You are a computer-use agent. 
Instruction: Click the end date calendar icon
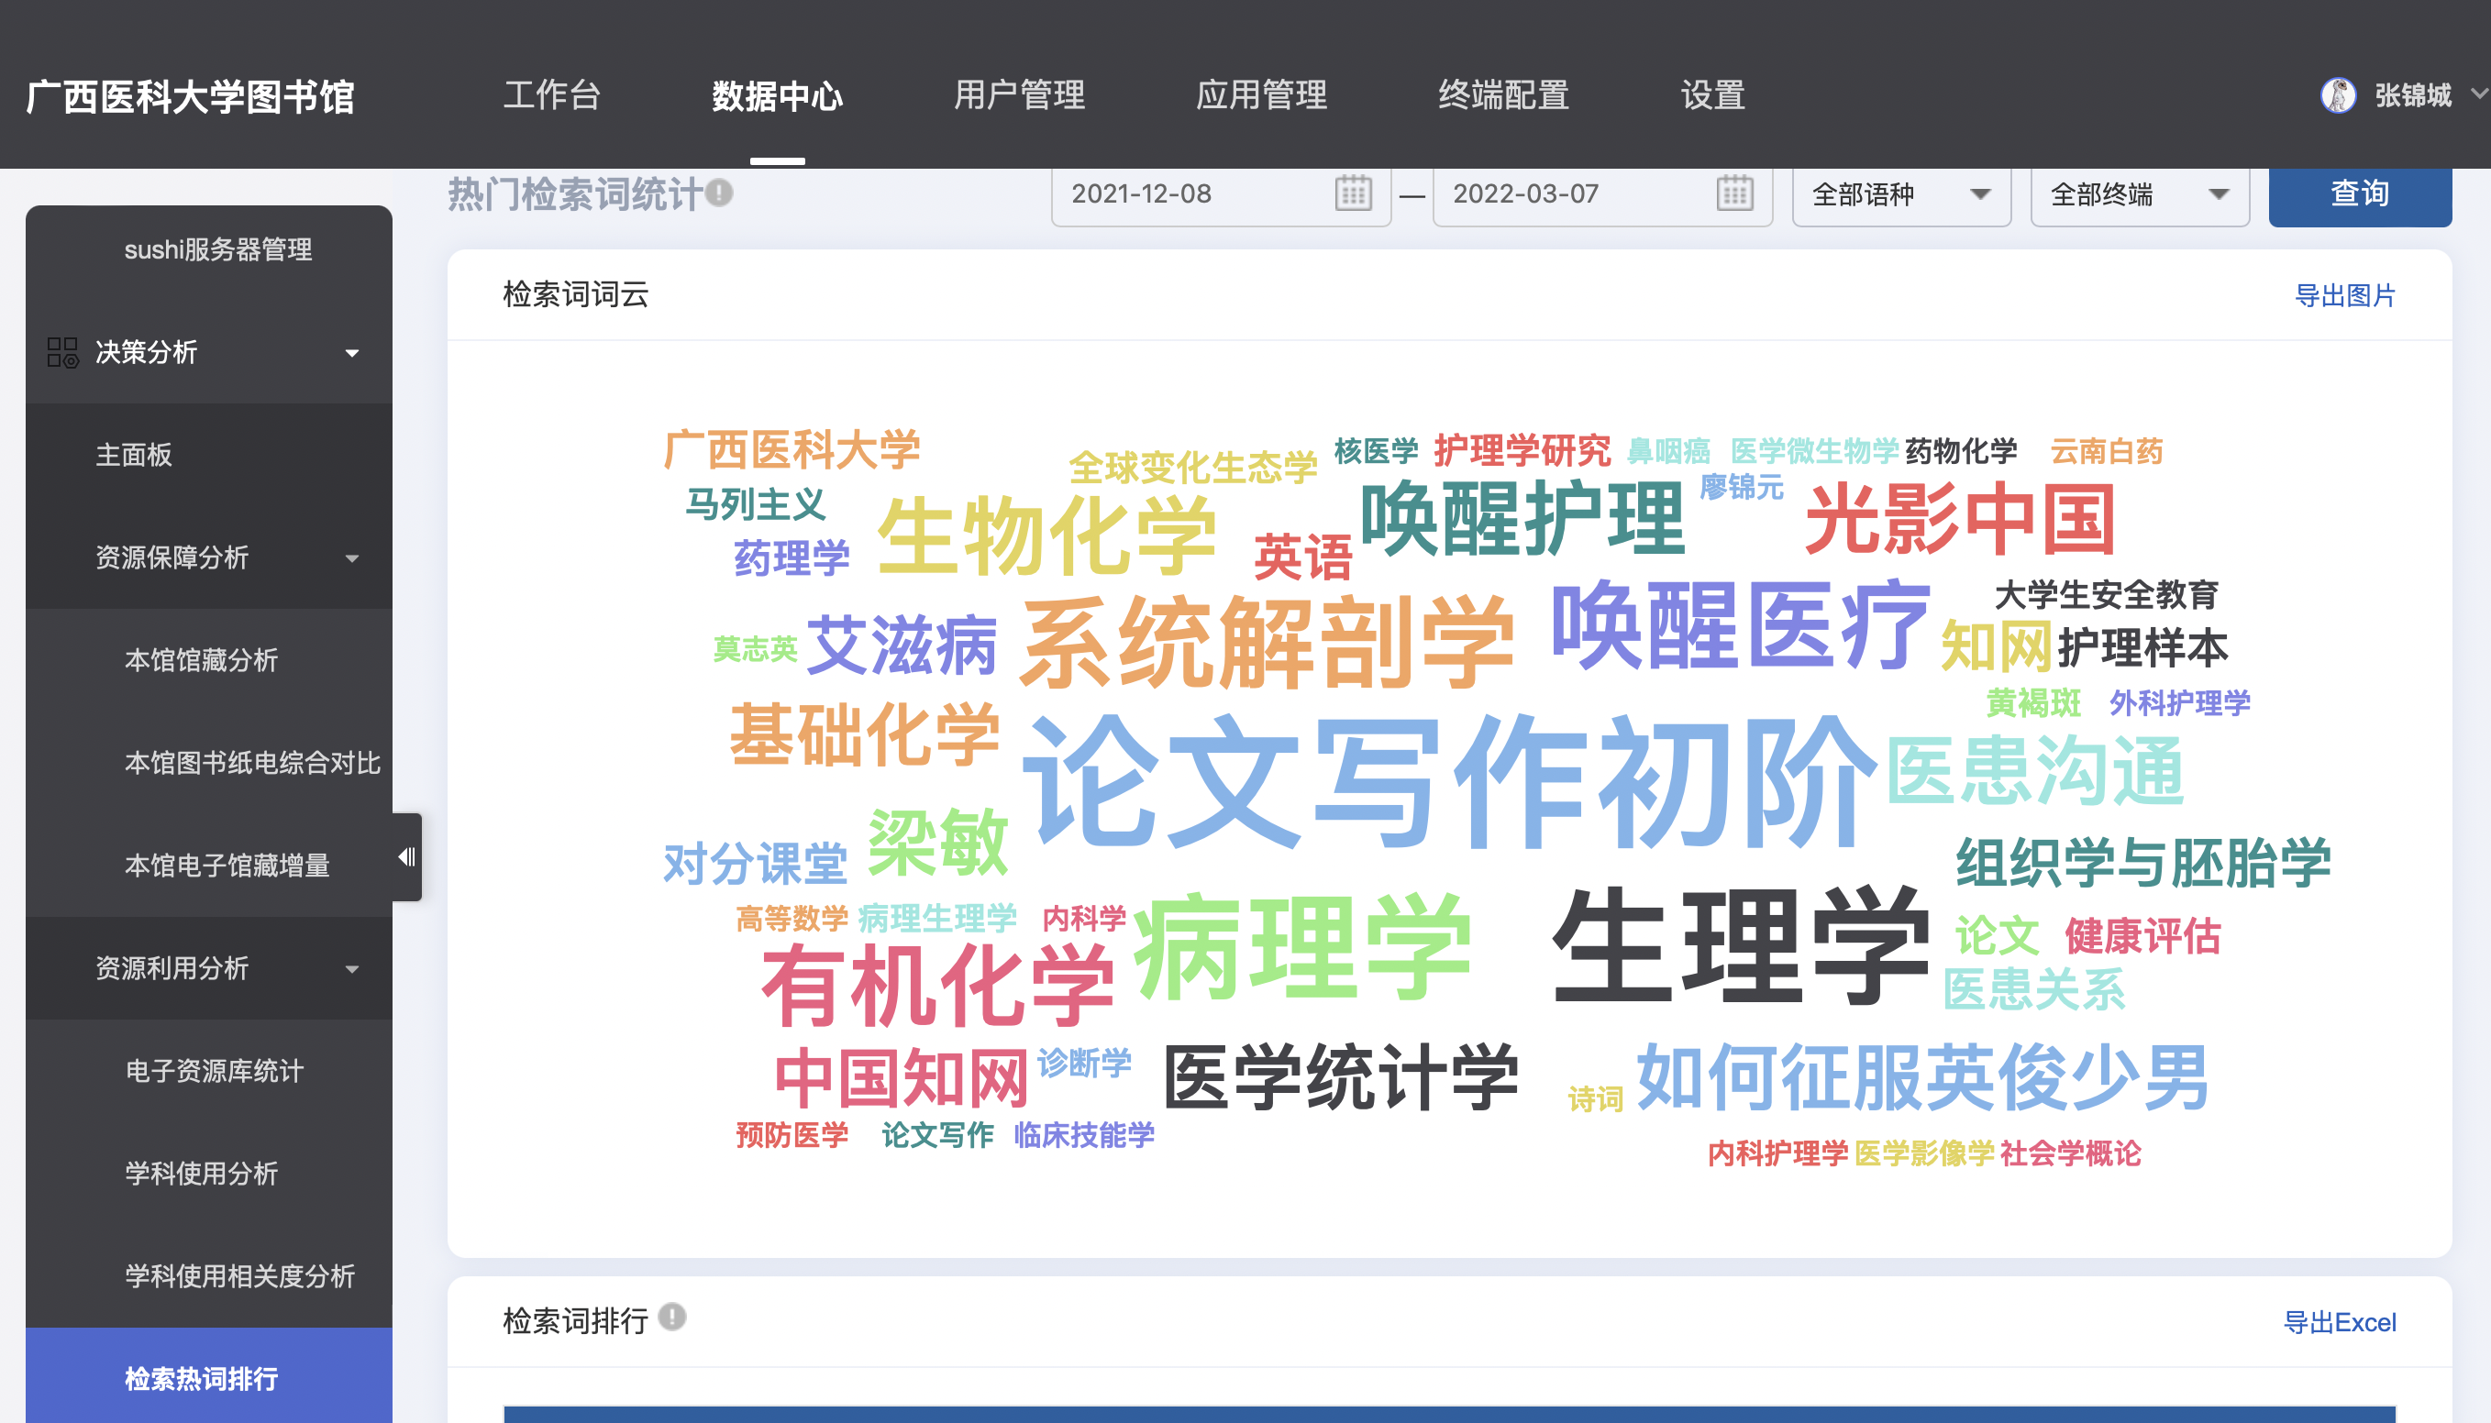coord(1734,193)
